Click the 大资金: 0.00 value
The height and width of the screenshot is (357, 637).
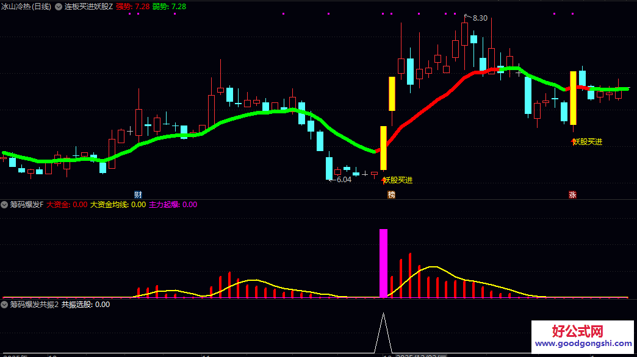67,205
